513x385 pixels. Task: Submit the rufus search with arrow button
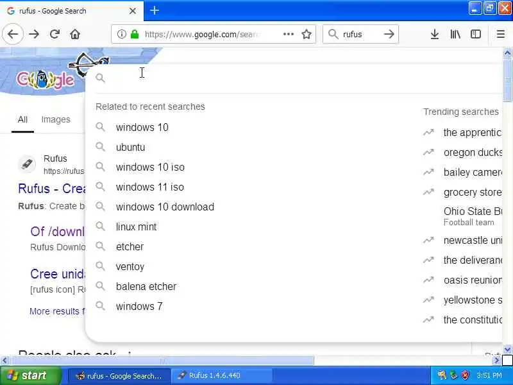(389, 34)
